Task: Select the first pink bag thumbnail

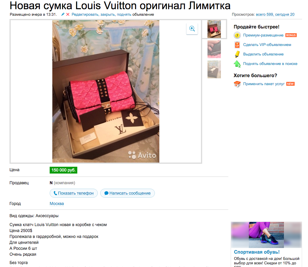Action: 214,29
